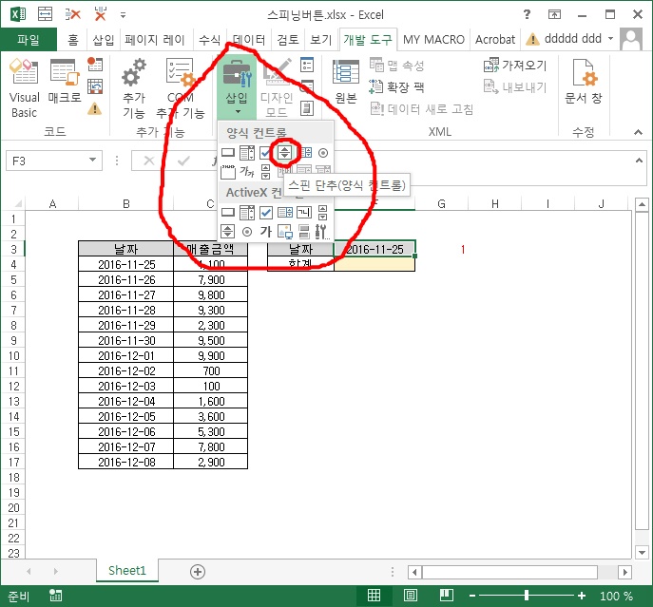Click the zoom out minus button
This screenshot has width=653, height=607.
click(x=472, y=596)
